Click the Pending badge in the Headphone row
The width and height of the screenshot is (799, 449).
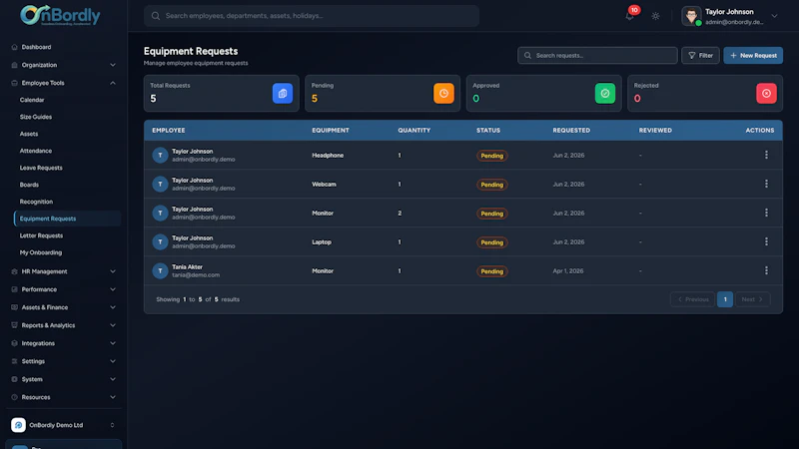pos(491,156)
